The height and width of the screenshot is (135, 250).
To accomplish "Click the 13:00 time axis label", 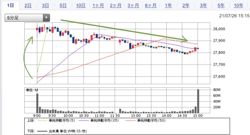I will [x=136, y=115].
